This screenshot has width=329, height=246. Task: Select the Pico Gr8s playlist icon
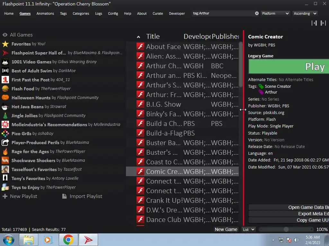[5, 134]
